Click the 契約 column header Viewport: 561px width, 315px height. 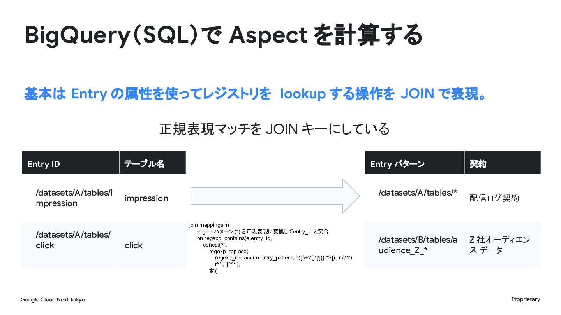(x=503, y=163)
